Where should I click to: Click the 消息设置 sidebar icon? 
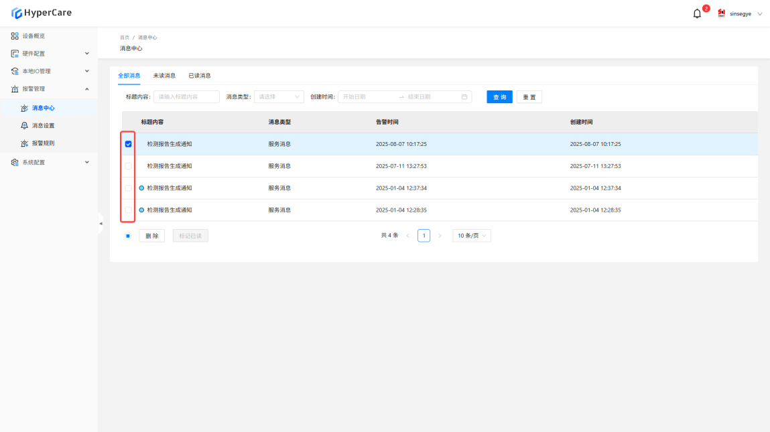[25, 125]
